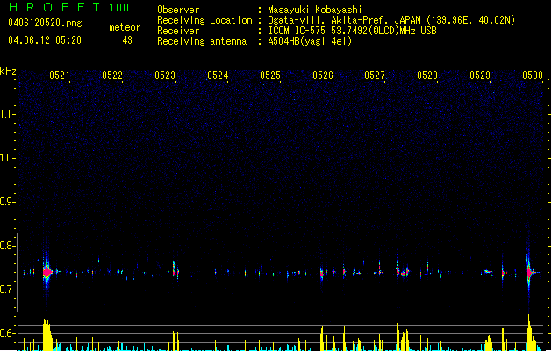Viewport: 552px width, 351px height.
Task: Click the 0522 time marker
Action: pyautogui.click(x=112, y=75)
